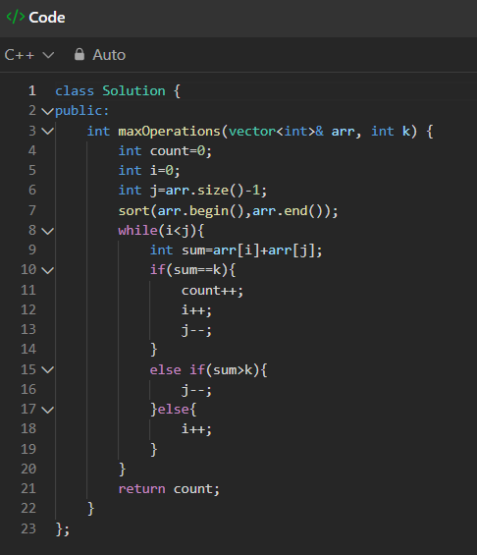Click on 'int i=0;' line
477x555 pixels.
click(149, 171)
